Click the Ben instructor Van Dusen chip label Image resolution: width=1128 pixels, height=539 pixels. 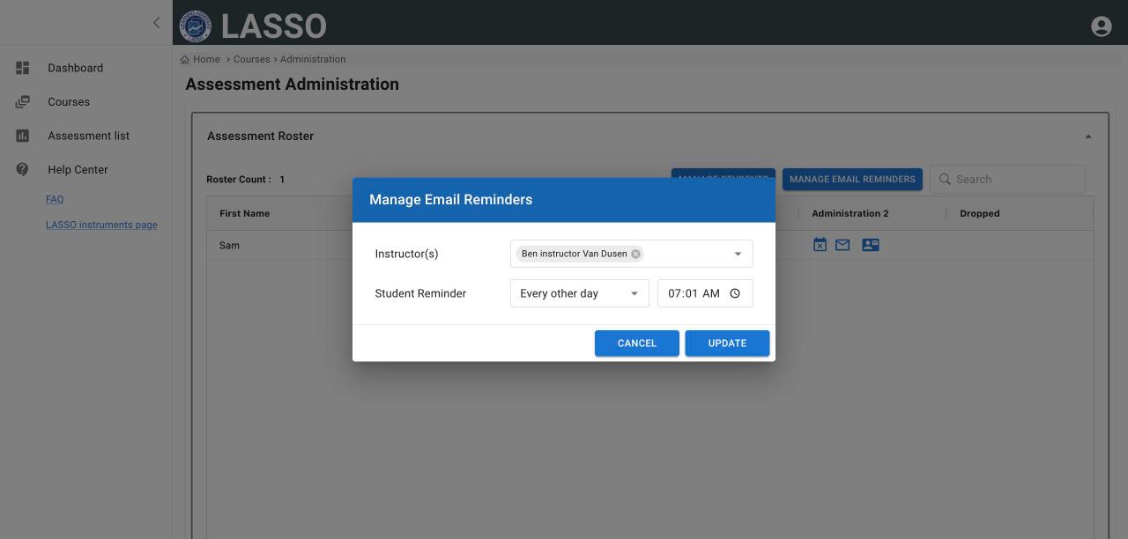click(x=575, y=254)
